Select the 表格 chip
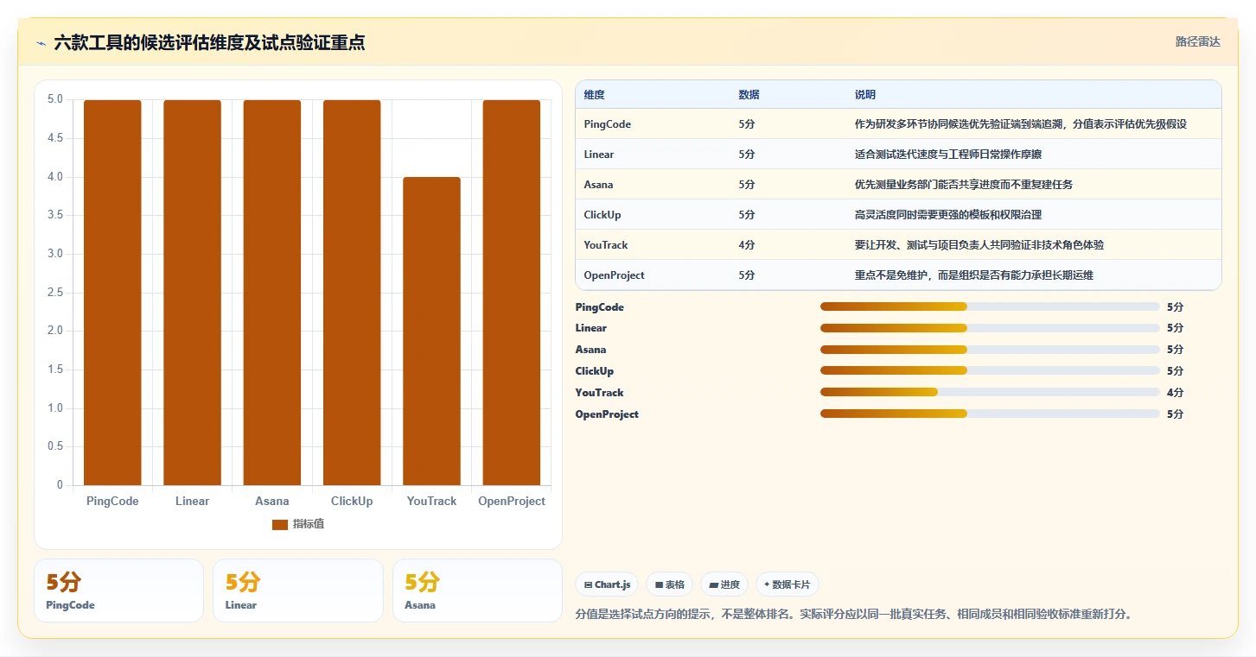1256x657 pixels. [x=670, y=584]
